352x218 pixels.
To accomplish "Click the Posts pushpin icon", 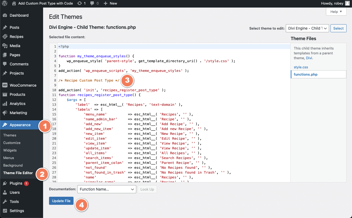I will (x=5, y=27).
